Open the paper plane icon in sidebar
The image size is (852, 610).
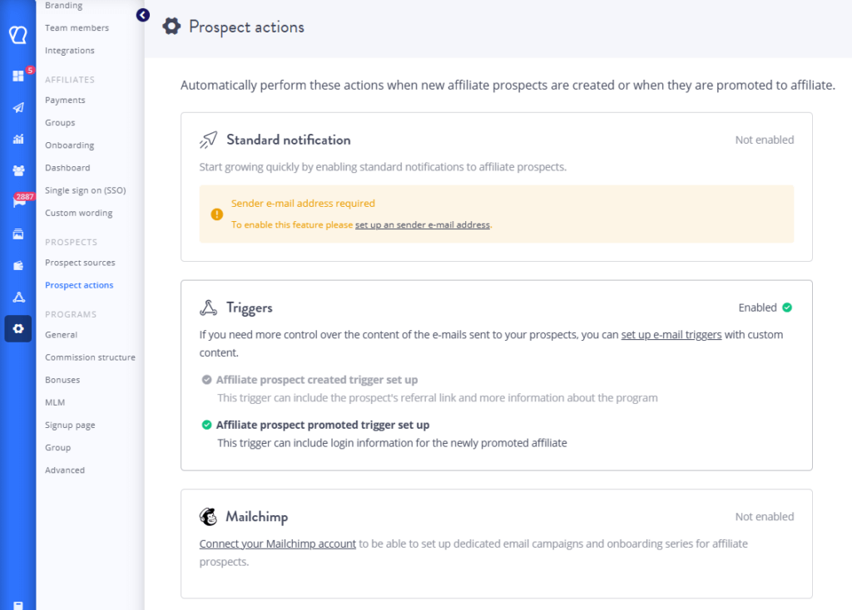coord(18,108)
